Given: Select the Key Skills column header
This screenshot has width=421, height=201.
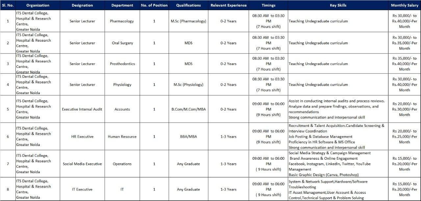Looking at the screenshot, I should point(338,5).
